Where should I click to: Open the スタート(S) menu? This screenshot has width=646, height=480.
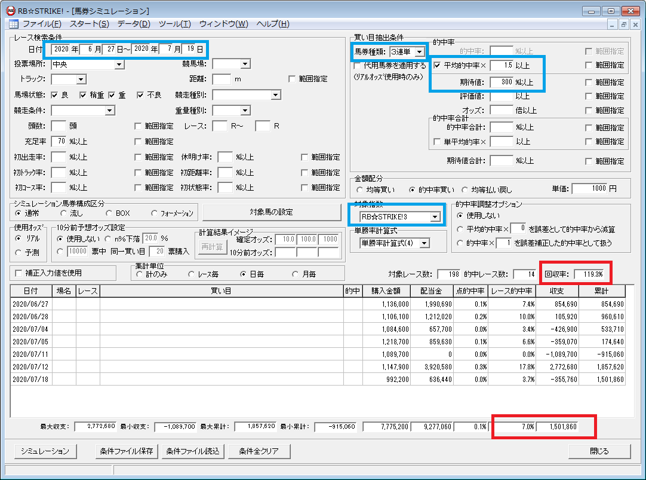point(90,24)
